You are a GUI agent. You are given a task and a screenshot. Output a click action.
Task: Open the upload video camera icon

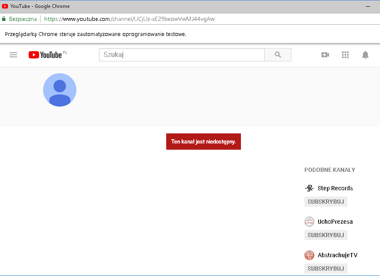(x=325, y=55)
